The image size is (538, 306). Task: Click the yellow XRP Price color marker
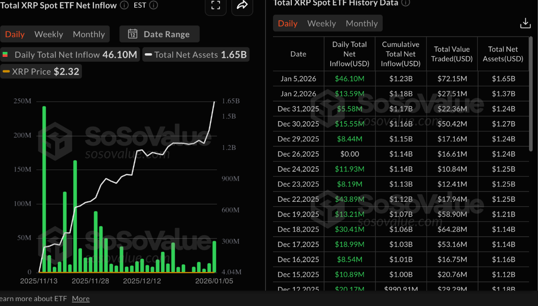6,71
